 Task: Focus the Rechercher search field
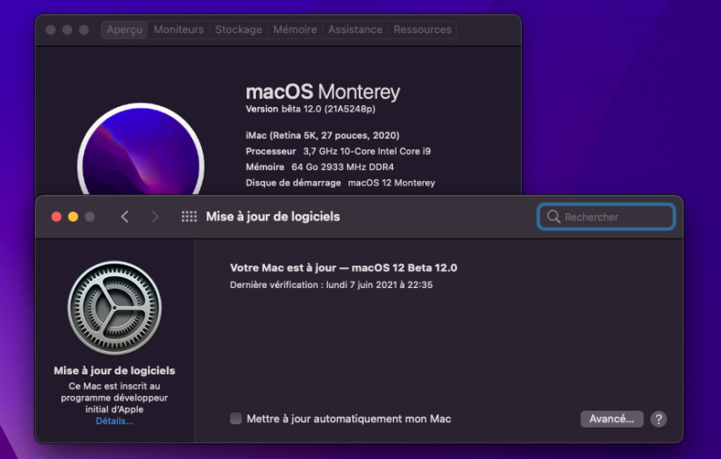coord(606,217)
